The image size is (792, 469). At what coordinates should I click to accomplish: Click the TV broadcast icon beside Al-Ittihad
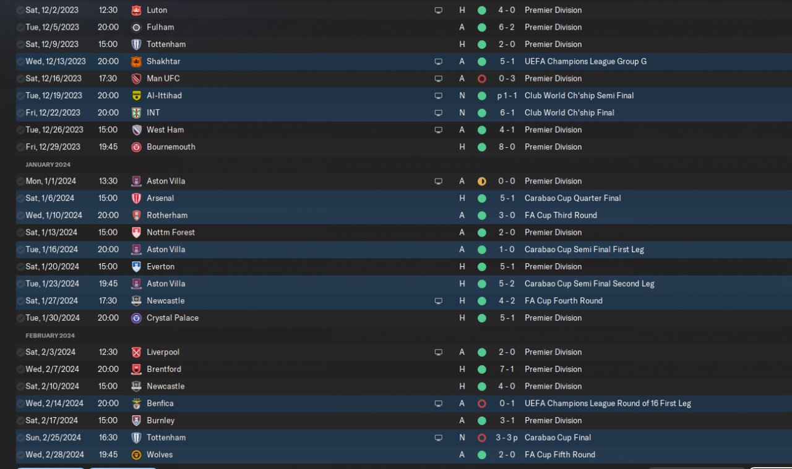click(x=438, y=96)
